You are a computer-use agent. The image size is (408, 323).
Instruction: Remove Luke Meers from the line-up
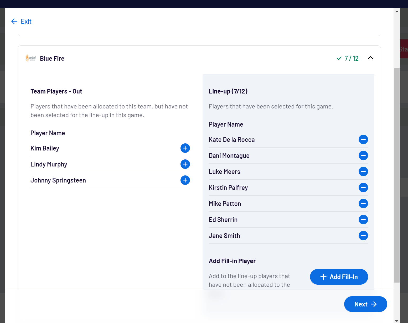point(363,171)
